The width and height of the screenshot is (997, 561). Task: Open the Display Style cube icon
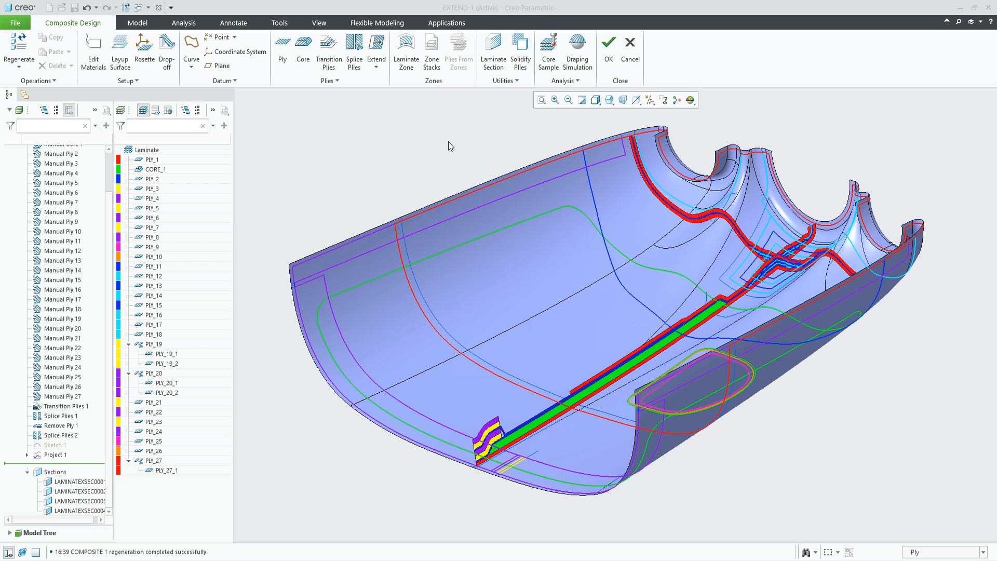pos(596,100)
